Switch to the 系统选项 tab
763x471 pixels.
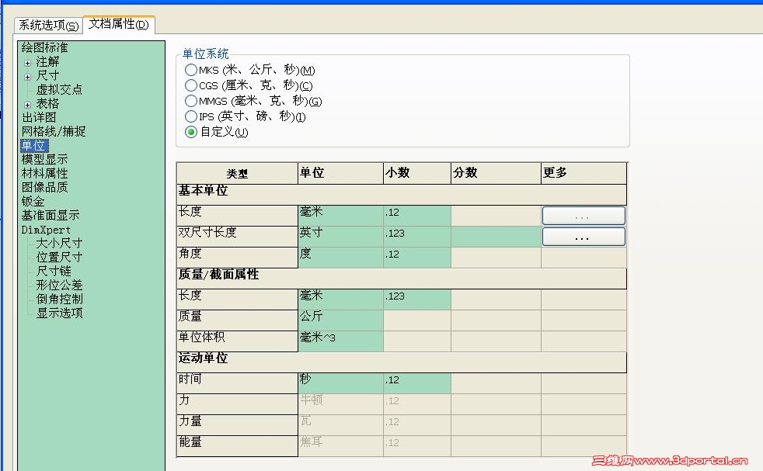click(x=48, y=26)
